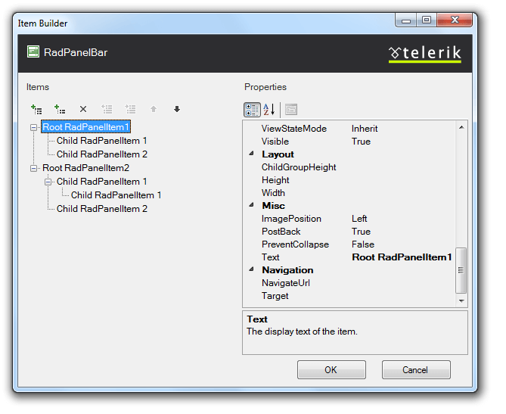Click OK to confirm changes
Image resolution: width=506 pixels, height=414 pixels.
(331, 370)
